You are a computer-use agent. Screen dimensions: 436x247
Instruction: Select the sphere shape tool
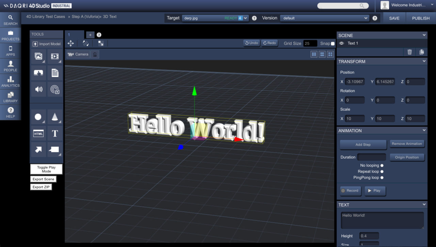coord(38,117)
